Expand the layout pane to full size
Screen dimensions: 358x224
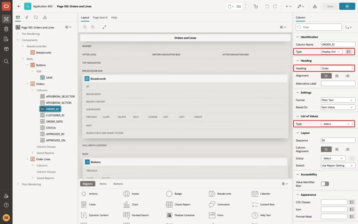coord(104,27)
